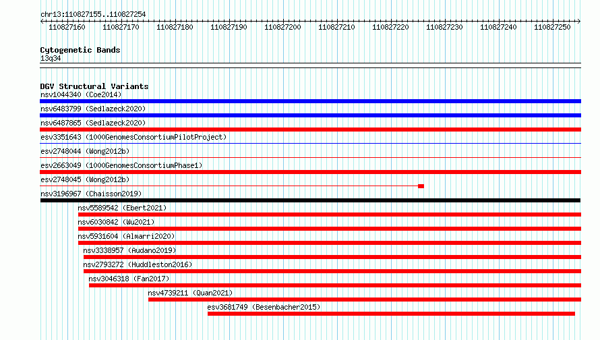
Task: Click the thin red line for esv2748044
Action: click(310, 158)
